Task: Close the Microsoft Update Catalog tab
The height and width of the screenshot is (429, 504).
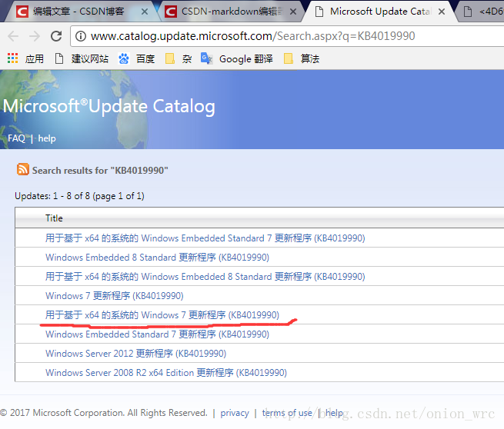Action: click(442, 12)
